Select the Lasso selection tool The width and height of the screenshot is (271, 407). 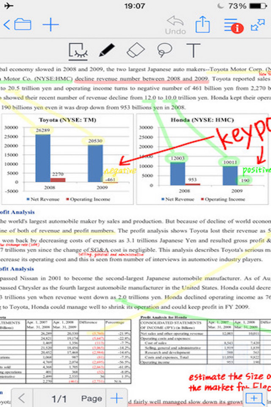point(164,50)
